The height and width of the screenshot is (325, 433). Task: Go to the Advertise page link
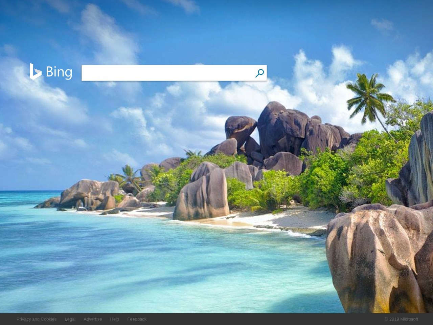click(x=93, y=319)
